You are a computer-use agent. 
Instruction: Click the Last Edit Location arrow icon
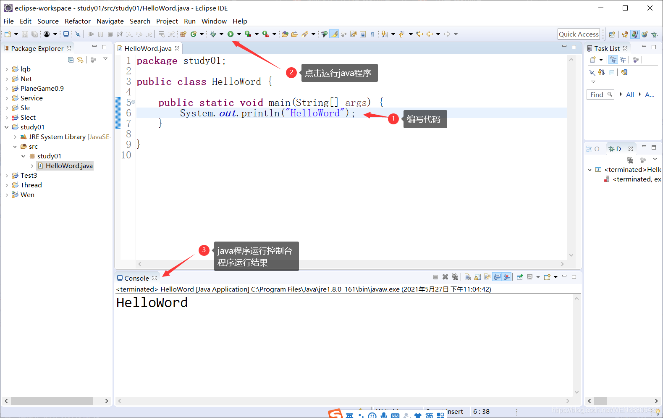pyautogui.click(x=419, y=34)
